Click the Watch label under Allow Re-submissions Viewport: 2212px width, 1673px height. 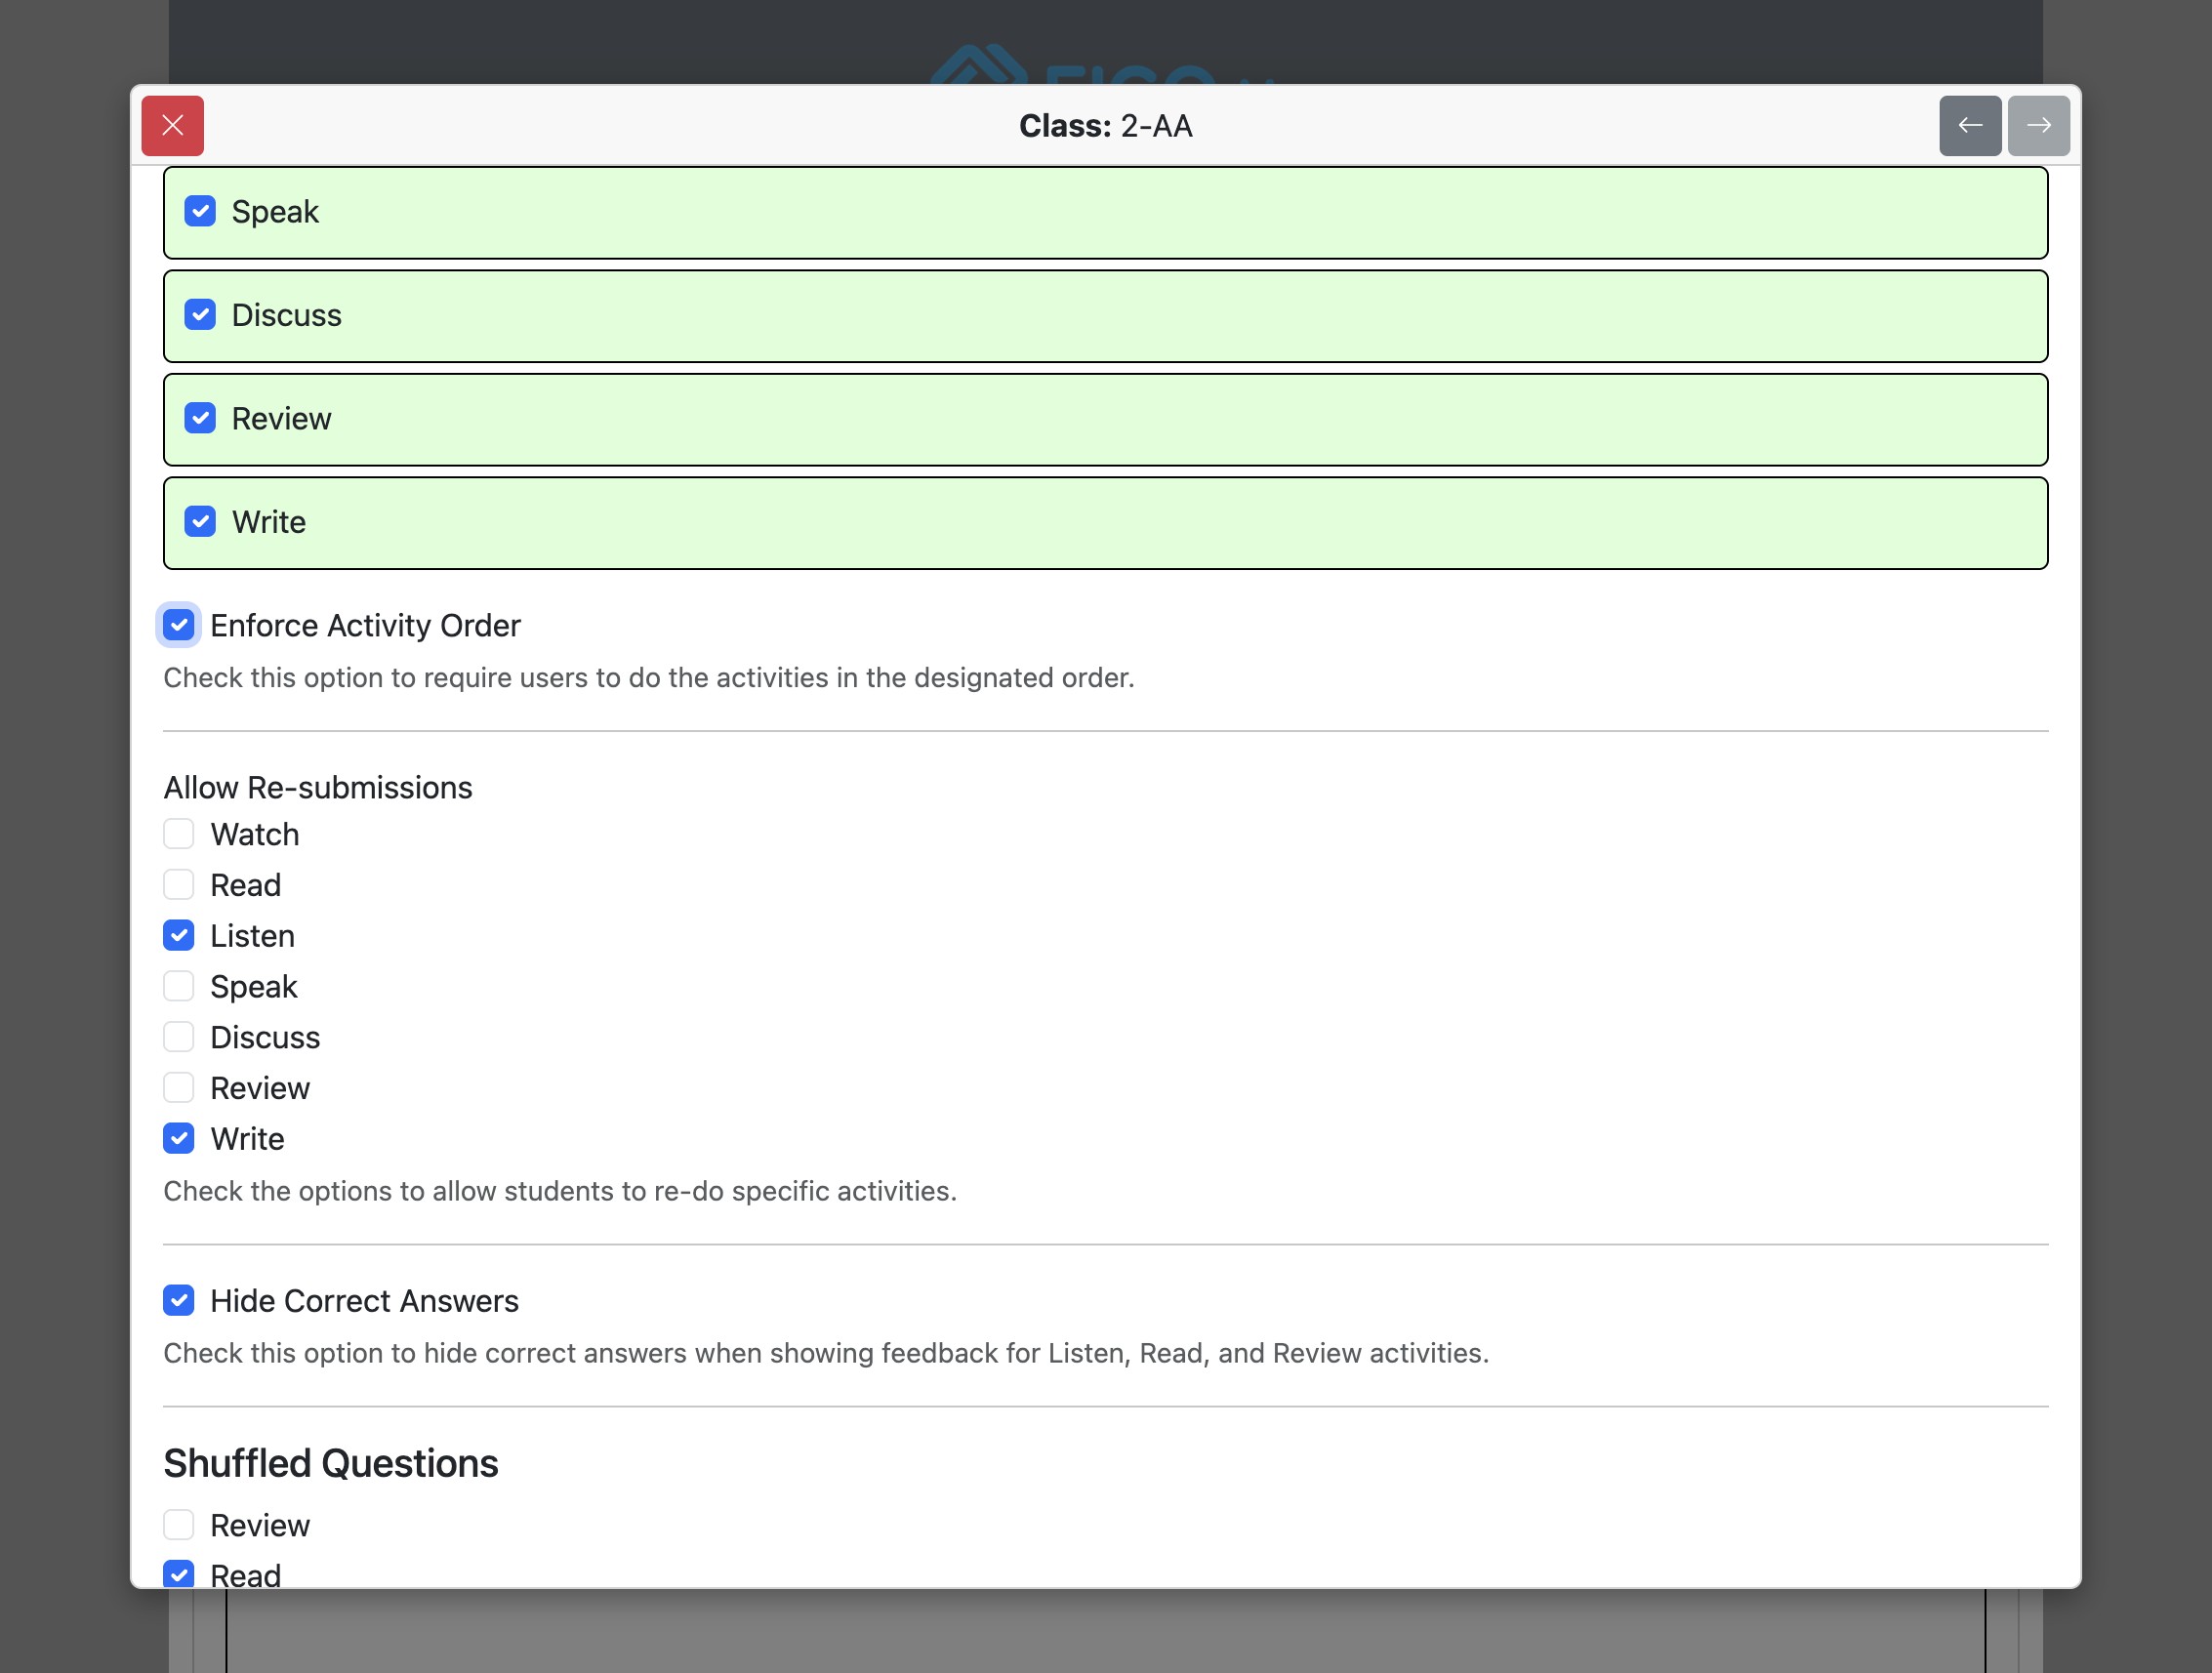(x=254, y=834)
